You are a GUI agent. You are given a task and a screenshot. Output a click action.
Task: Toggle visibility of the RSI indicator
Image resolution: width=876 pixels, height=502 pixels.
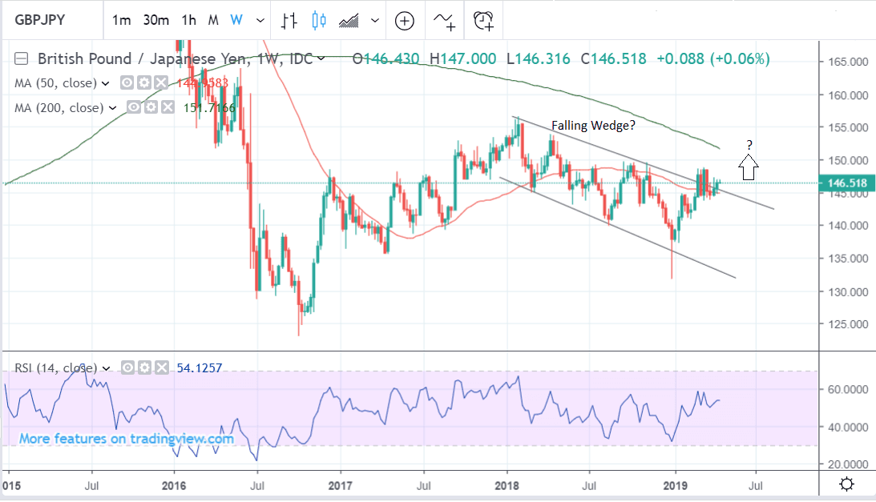coord(127,368)
